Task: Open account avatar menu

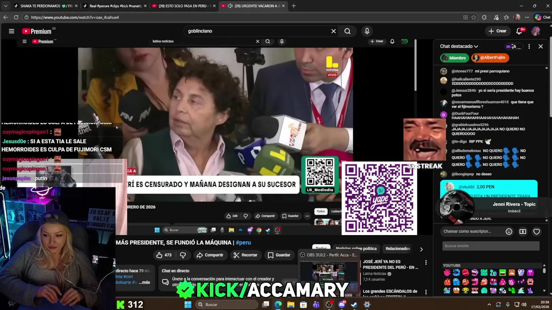Action: [x=536, y=31]
